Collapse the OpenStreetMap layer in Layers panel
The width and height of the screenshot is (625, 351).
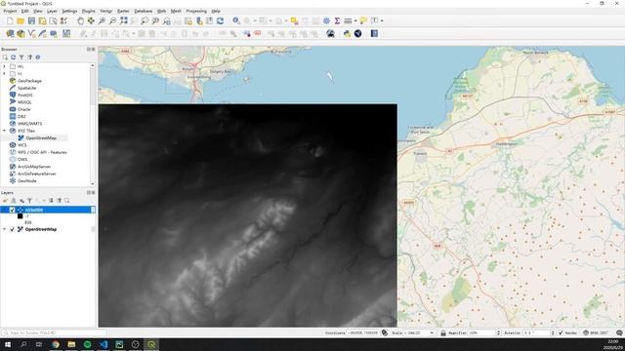coord(4,229)
